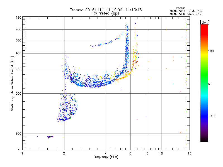Click the colorbar tick label '100'
The height and width of the screenshot is (167, 223).
point(211,51)
